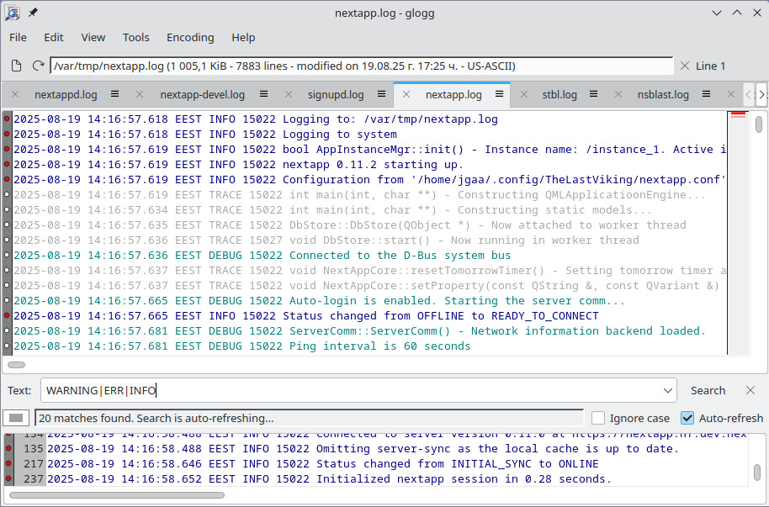Toggle mark on 'Constructing QMLApplicatioonEngine' line
Screen dimensions: 769x507
(7, 195)
